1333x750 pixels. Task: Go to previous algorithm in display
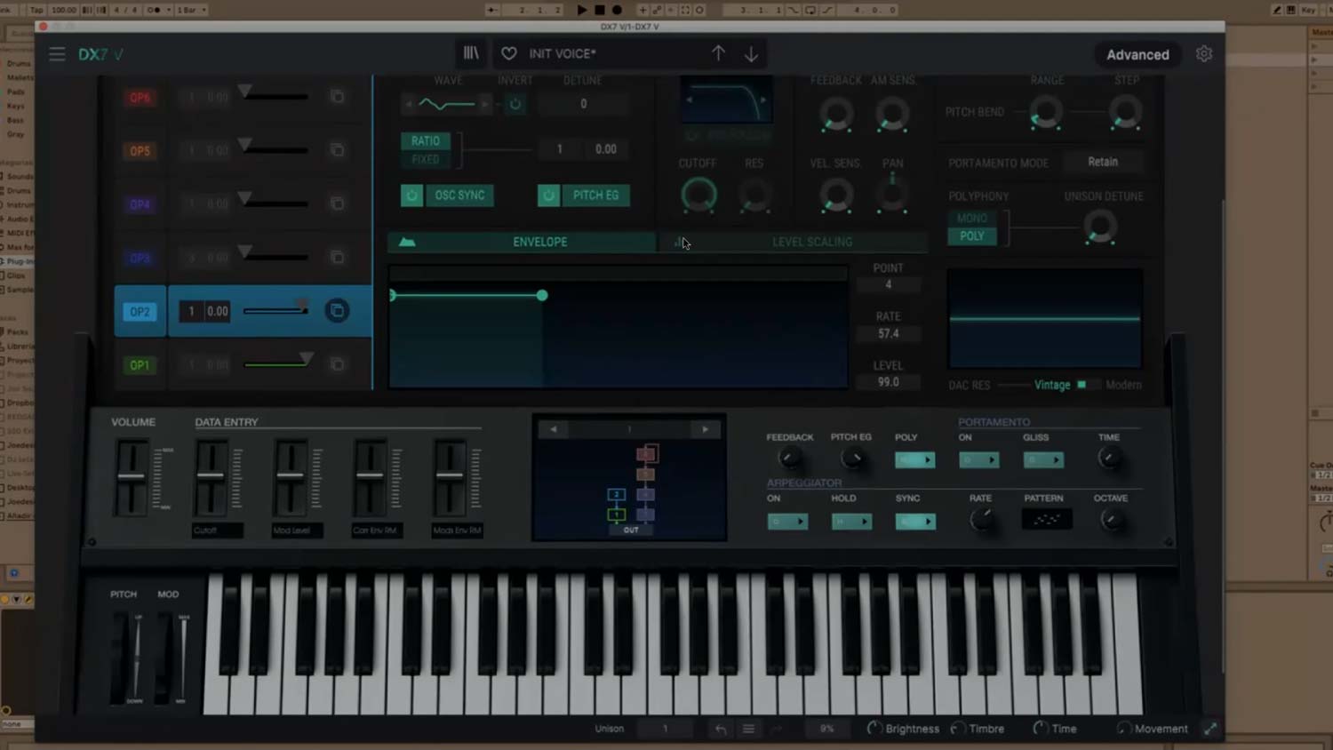tap(554, 429)
